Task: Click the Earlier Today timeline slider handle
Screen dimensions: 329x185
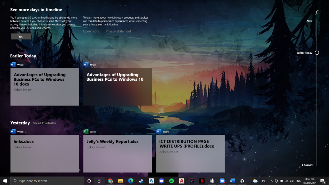Action: pyautogui.click(x=317, y=53)
